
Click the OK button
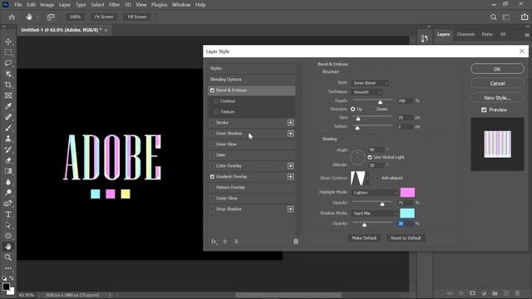pyautogui.click(x=497, y=69)
